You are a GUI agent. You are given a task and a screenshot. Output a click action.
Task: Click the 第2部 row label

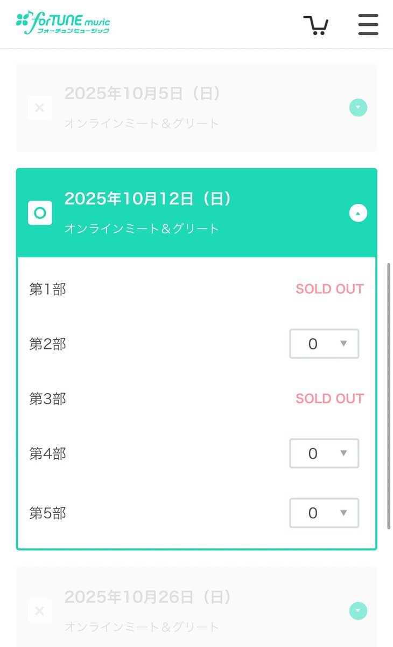[x=48, y=344]
